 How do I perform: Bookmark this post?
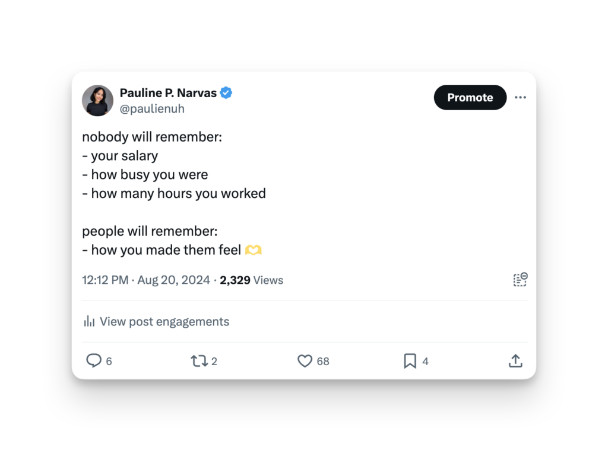(x=410, y=361)
